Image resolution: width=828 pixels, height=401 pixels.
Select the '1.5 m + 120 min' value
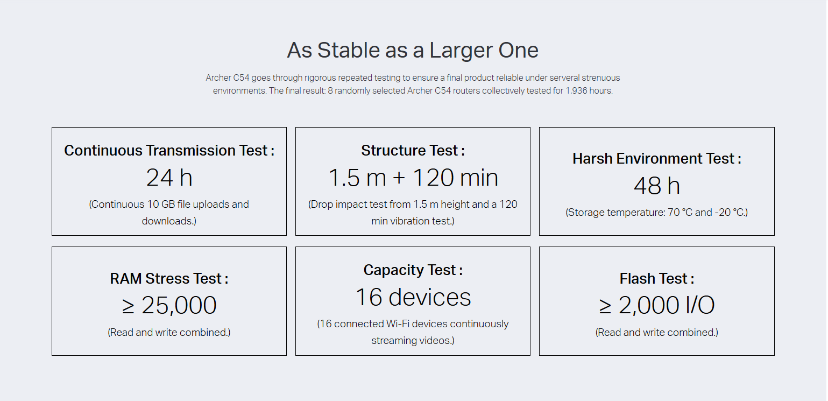point(413,177)
